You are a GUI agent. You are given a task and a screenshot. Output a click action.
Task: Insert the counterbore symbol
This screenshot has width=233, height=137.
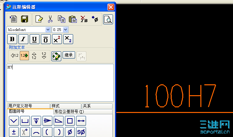click(x=25, y=121)
